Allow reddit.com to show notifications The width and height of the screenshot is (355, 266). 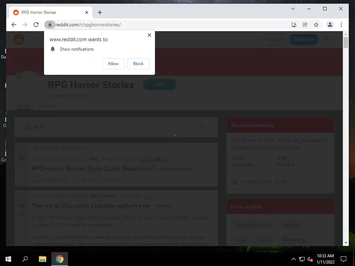tap(113, 64)
